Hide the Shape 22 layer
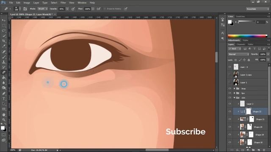 [230, 111]
